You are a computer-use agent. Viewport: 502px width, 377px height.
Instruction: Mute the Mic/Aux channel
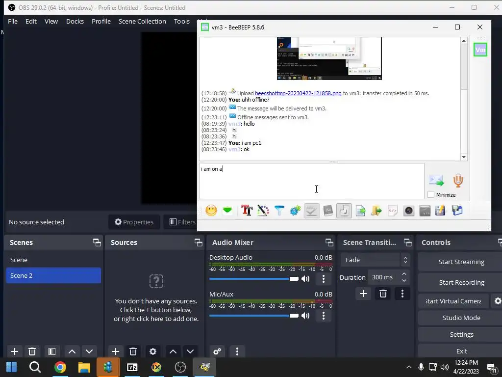(x=306, y=316)
